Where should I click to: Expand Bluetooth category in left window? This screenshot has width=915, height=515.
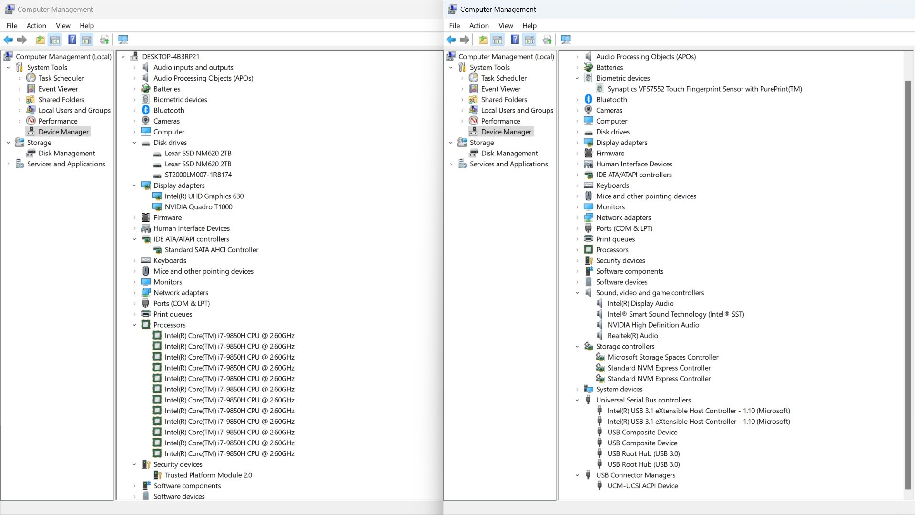coord(134,111)
